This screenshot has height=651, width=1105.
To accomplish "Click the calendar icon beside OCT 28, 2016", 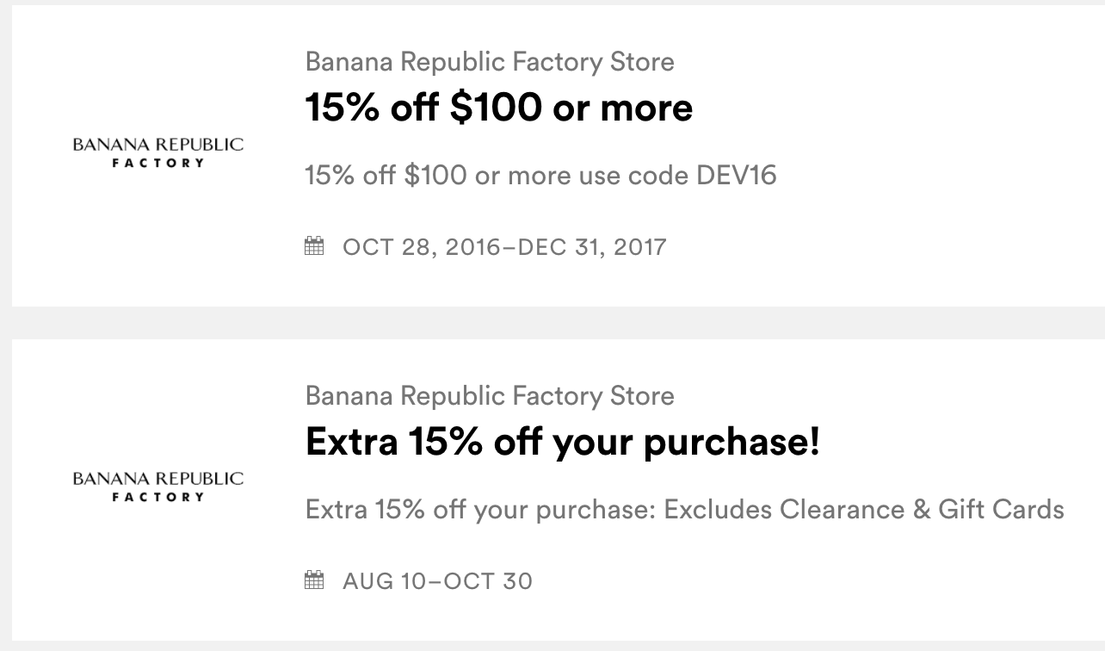I will tap(314, 246).
